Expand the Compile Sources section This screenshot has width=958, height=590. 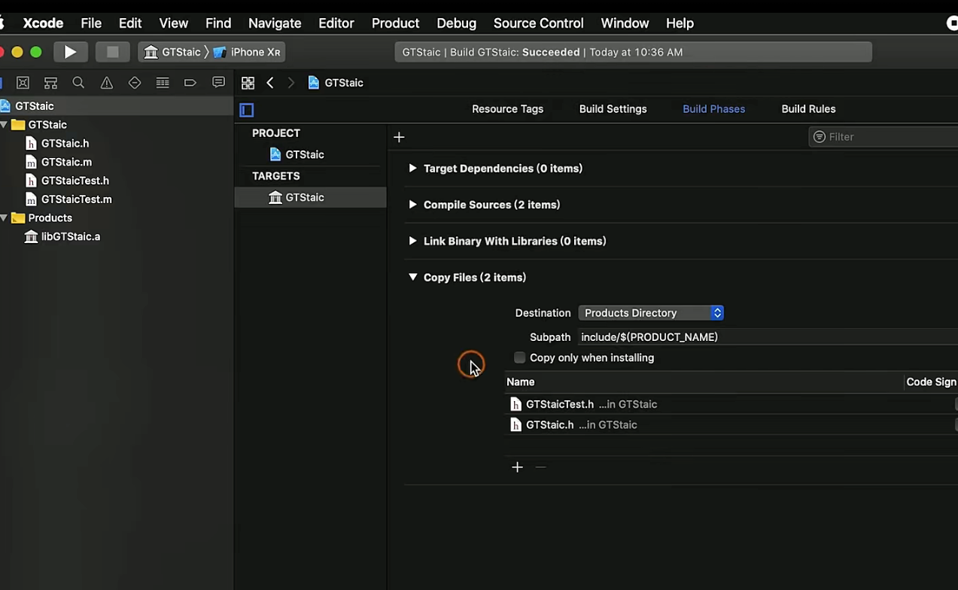point(412,205)
